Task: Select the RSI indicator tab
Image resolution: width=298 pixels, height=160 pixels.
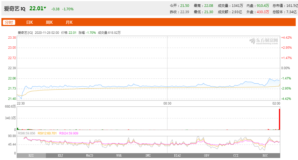Action: click(x=31, y=155)
